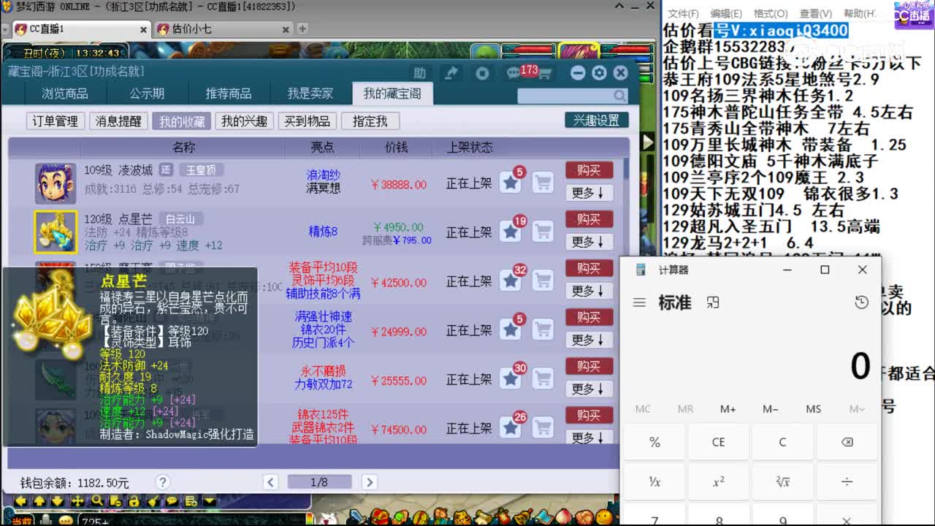Image resolution: width=935 pixels, height=526 pixels.
Task: Switch to the 浏览商品 tab
Action: [65, 94]
